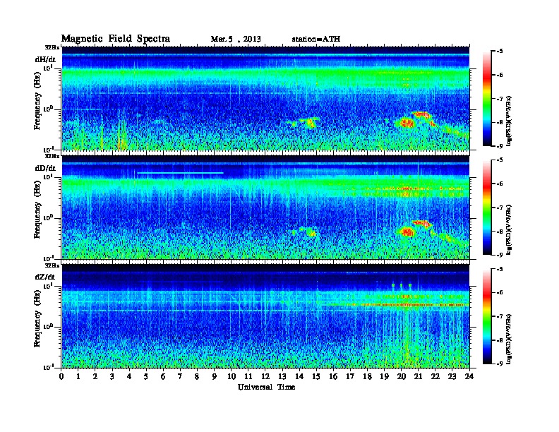
Task: Click the red emission blob near 20 UT in dH/dt
Action: pyautogui.click(x=407, y=124)
